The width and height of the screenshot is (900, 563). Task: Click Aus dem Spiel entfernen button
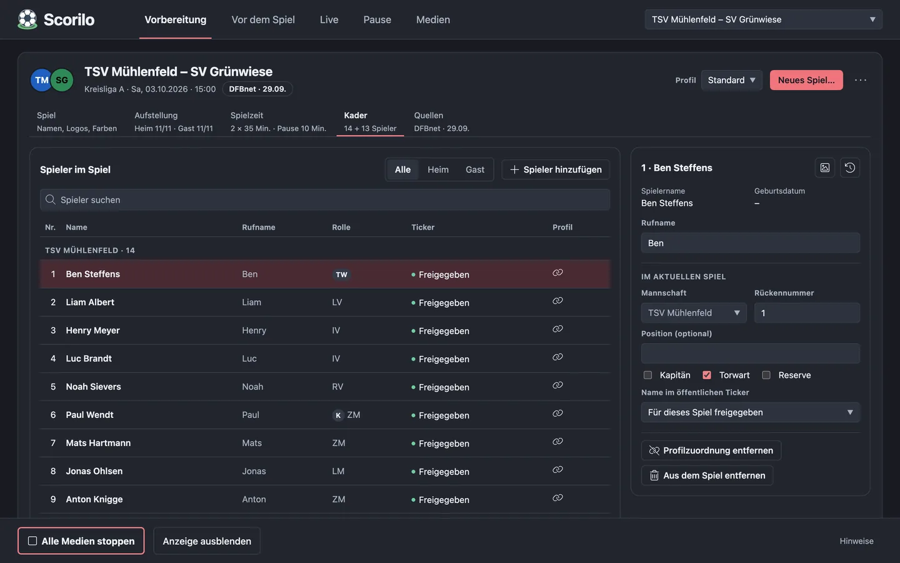[707, 475]
